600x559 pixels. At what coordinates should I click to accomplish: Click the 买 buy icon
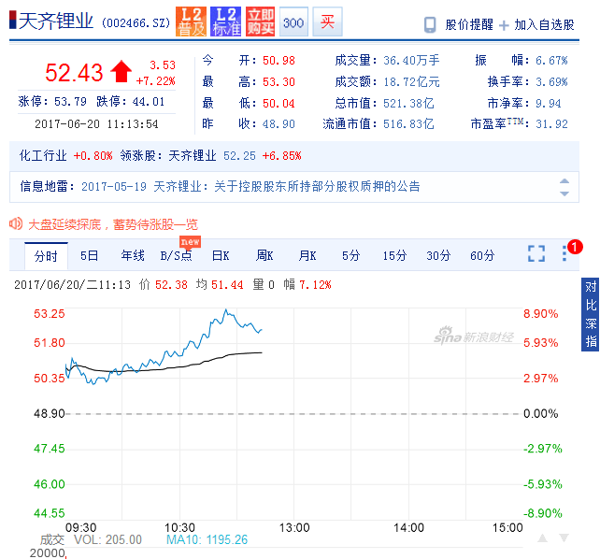click(x=327, y=22)
